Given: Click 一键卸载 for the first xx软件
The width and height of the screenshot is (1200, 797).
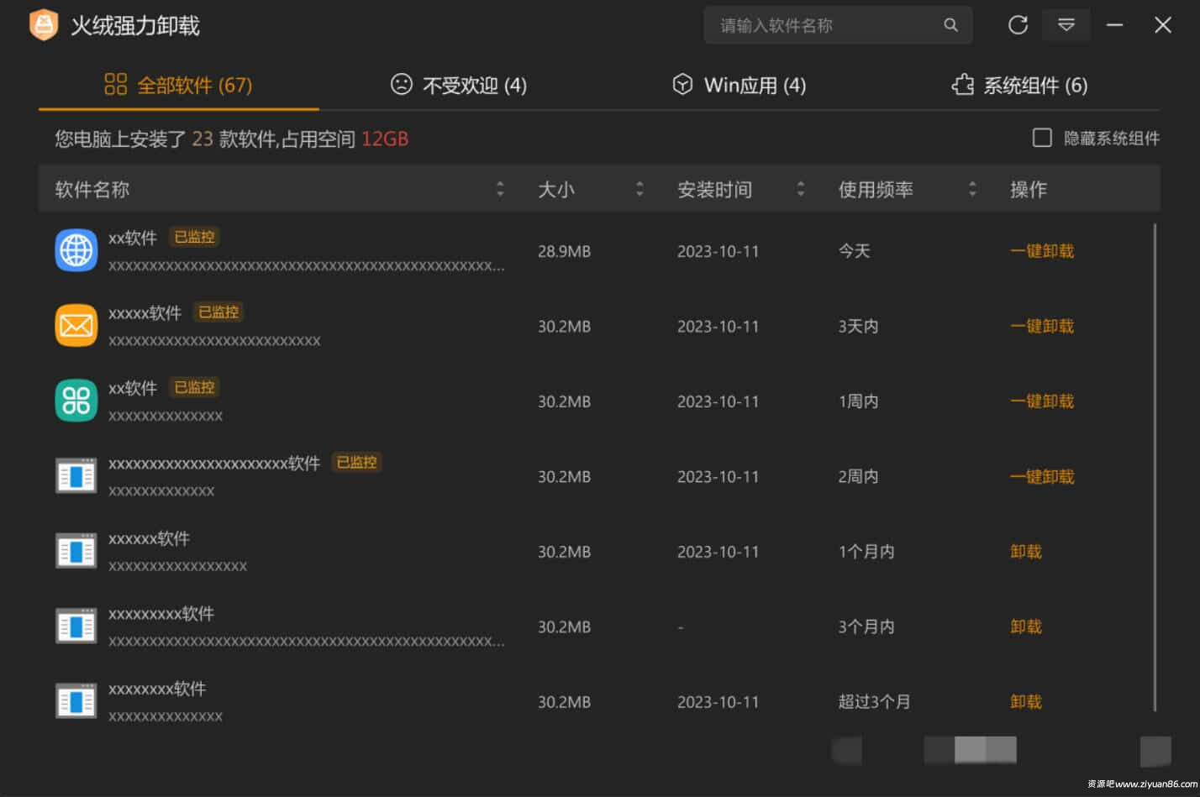Looking at the screenshot, I should click(x=1041, y=251).
